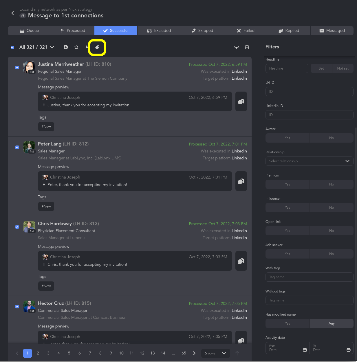Go to page 2 of the results
357x362 pixels.
[x=38, y=353]
